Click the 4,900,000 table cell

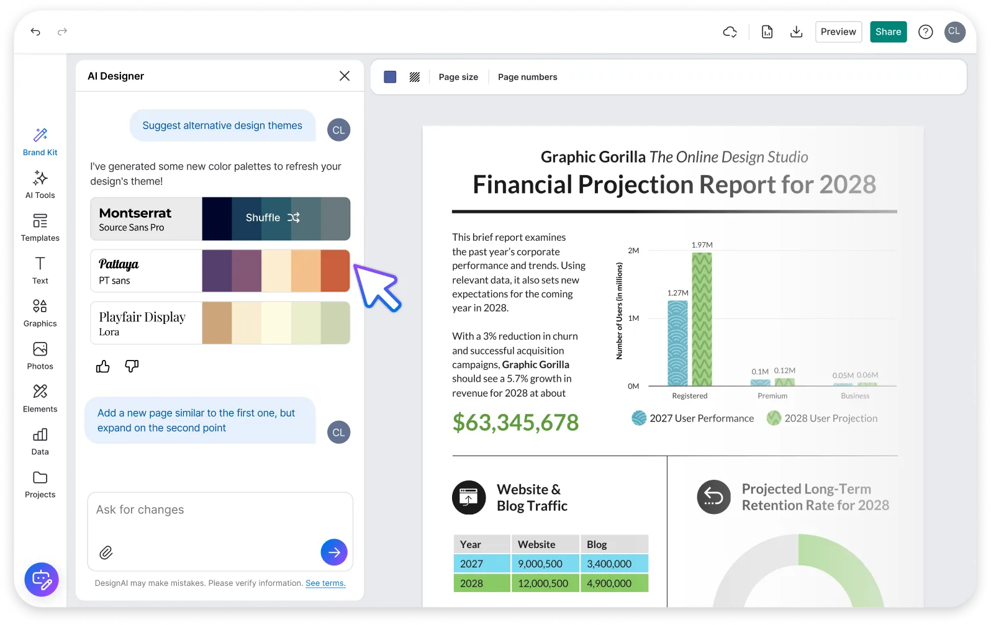tap(615, 583)
